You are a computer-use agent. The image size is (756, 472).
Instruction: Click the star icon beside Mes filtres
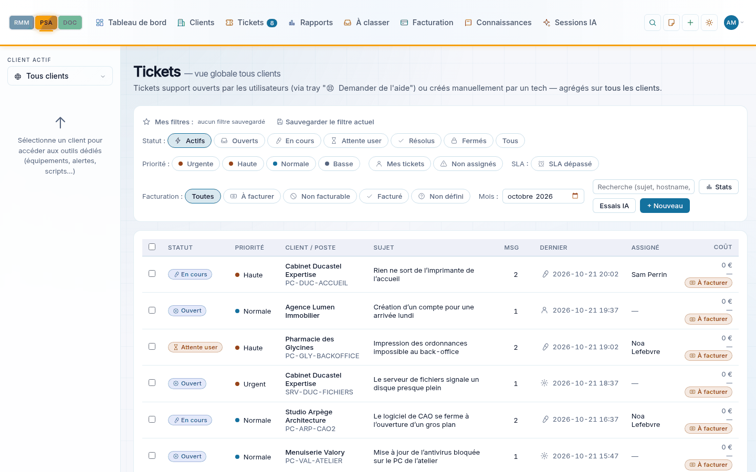(x=146, y=122)
